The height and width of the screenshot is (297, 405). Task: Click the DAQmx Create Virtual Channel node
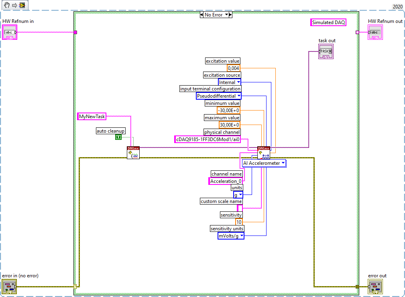[264, 153]
